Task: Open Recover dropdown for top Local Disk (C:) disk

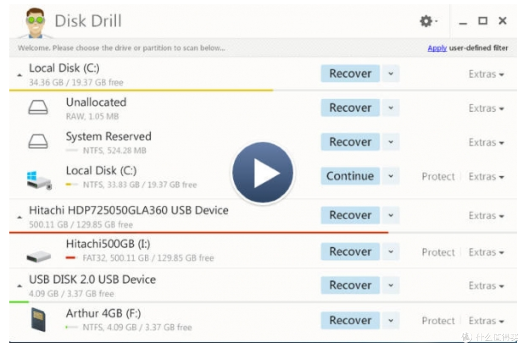Action: pos(391,74)
